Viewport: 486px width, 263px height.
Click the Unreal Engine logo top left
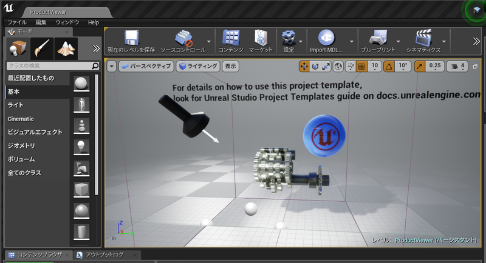point(9,7)
